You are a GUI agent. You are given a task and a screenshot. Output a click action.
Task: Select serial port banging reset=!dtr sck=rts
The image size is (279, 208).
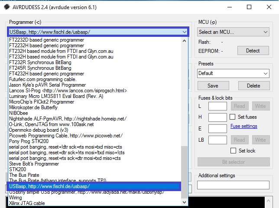point(95,147)
